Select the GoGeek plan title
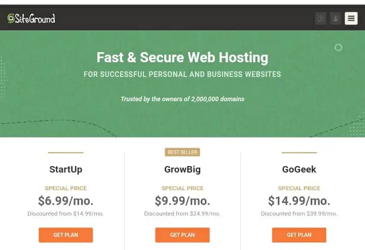 [299, 170]
